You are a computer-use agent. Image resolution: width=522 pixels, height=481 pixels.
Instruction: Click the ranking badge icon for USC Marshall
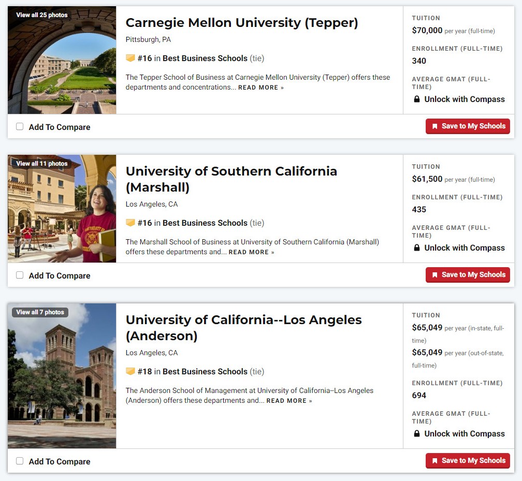[130, 223]
